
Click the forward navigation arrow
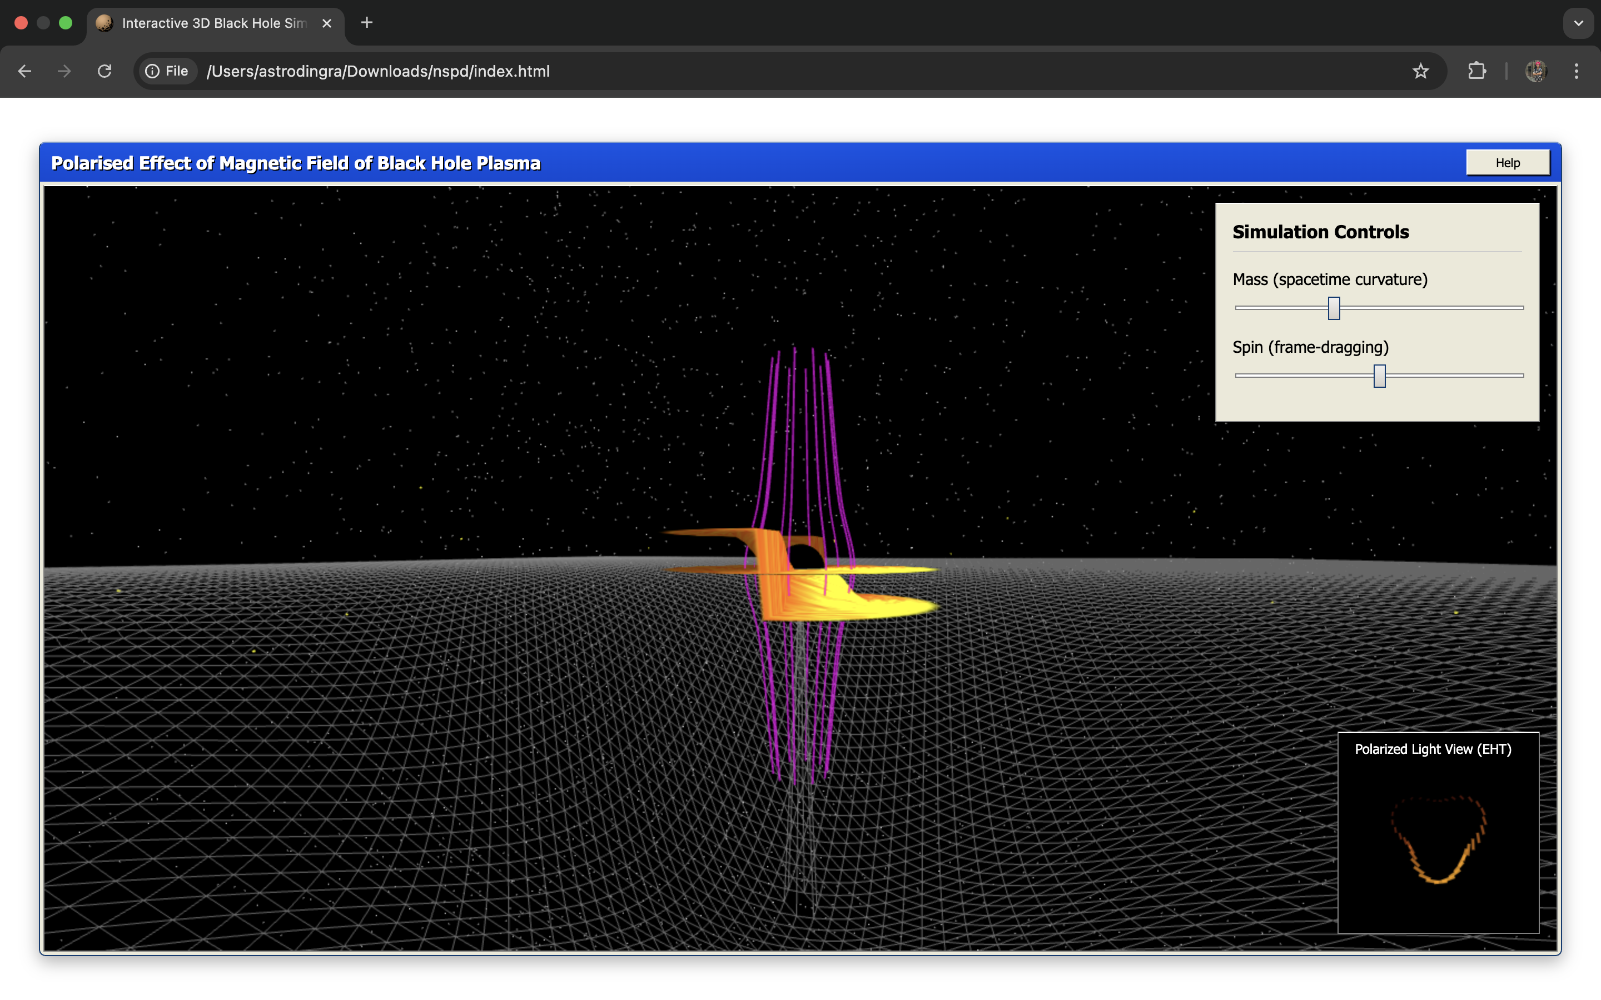(64, 71)
